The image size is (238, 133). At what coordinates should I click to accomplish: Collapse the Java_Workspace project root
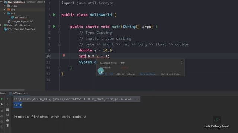click(x=1, y=2)
